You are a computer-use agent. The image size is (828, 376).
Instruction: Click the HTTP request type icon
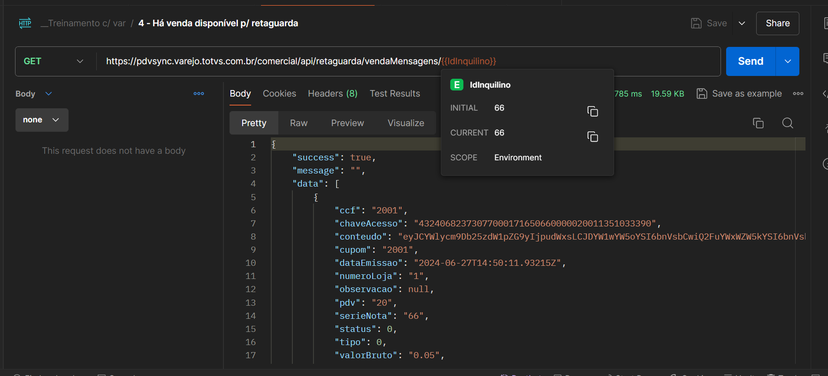click(x=25, y=23)
